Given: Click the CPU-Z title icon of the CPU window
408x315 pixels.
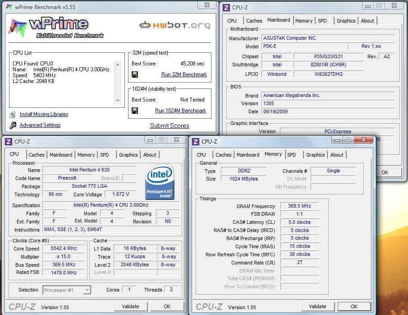Looking at the screenshot, I should pyautogui.click(x=8, y=142).
